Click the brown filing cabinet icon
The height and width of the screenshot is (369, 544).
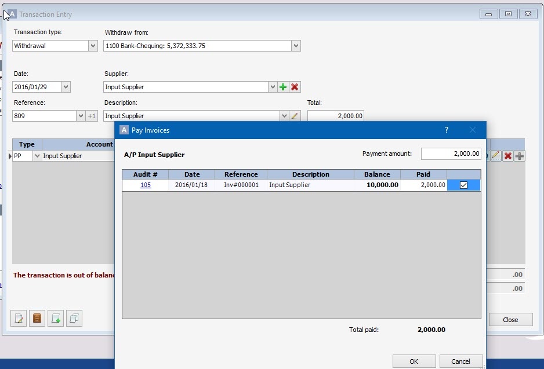click(37, 318)
